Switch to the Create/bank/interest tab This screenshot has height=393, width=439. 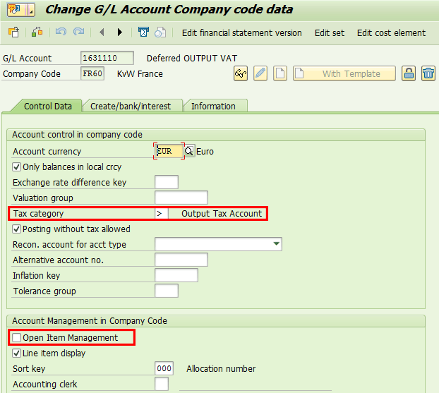131,106
